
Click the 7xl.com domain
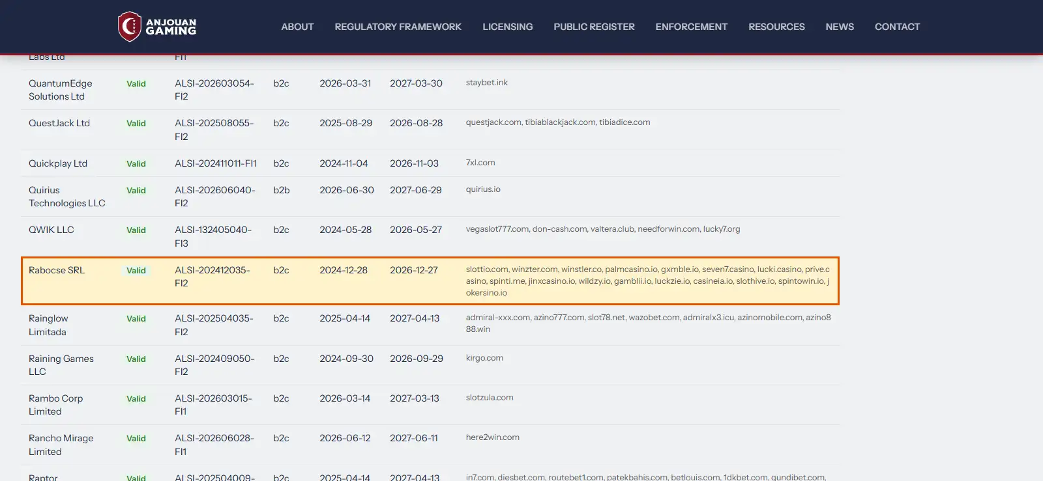pyautogui.click(x=480, y=163)
